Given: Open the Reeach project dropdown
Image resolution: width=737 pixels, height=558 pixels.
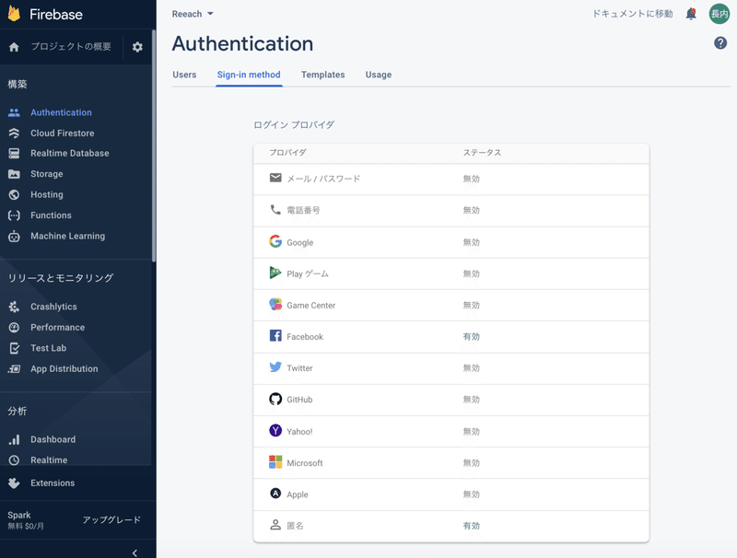Looking at the screenshot, I should pos(193,14).
